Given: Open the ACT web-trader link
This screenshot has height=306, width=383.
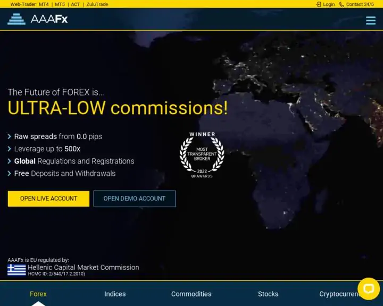Looking at the screenshot, I should [x=76, y=4].
